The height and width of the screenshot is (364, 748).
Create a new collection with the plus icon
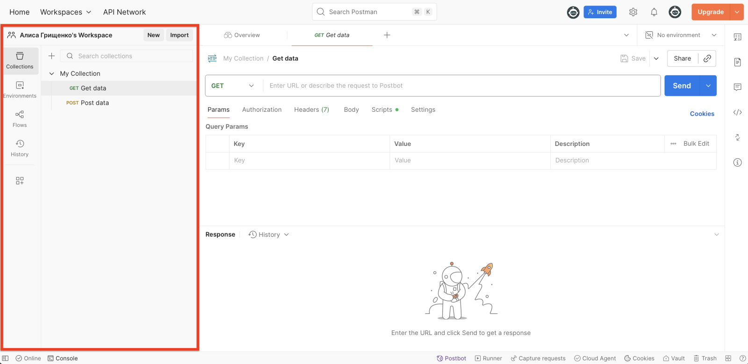[52, 56]
